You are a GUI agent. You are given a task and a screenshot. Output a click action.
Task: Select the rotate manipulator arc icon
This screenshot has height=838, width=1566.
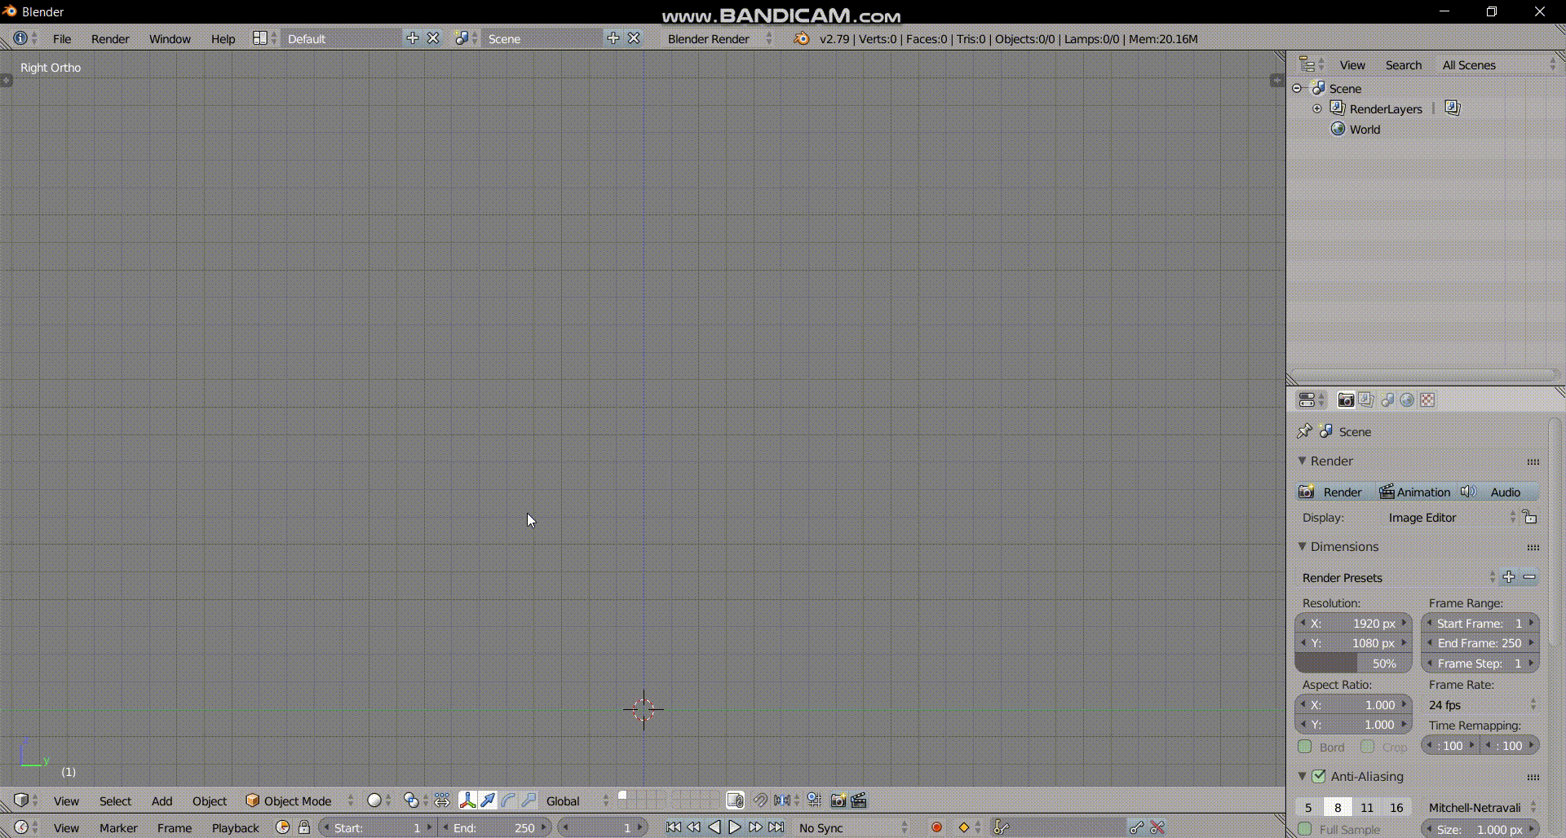pyautogui.click(x=508, y=801)
